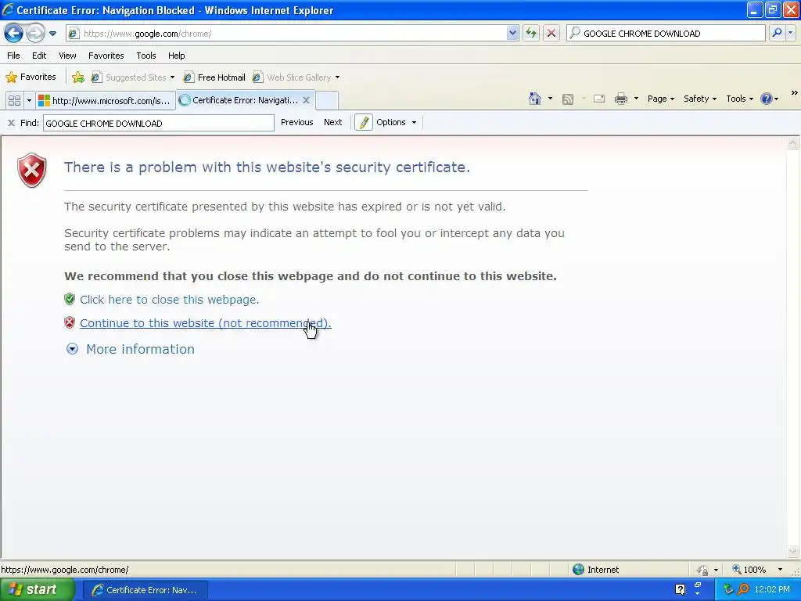Viewport: 801px width, 601px height.
Task: Open the Print options dropdown arrow
Action: 636,99
